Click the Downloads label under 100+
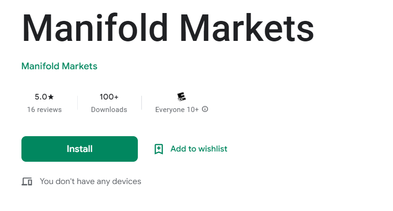393x211 pixels. point(109,110)
